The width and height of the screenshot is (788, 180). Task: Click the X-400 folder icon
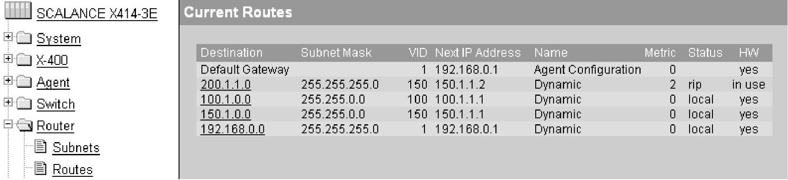pyautogui.click(x=24, y=60)
